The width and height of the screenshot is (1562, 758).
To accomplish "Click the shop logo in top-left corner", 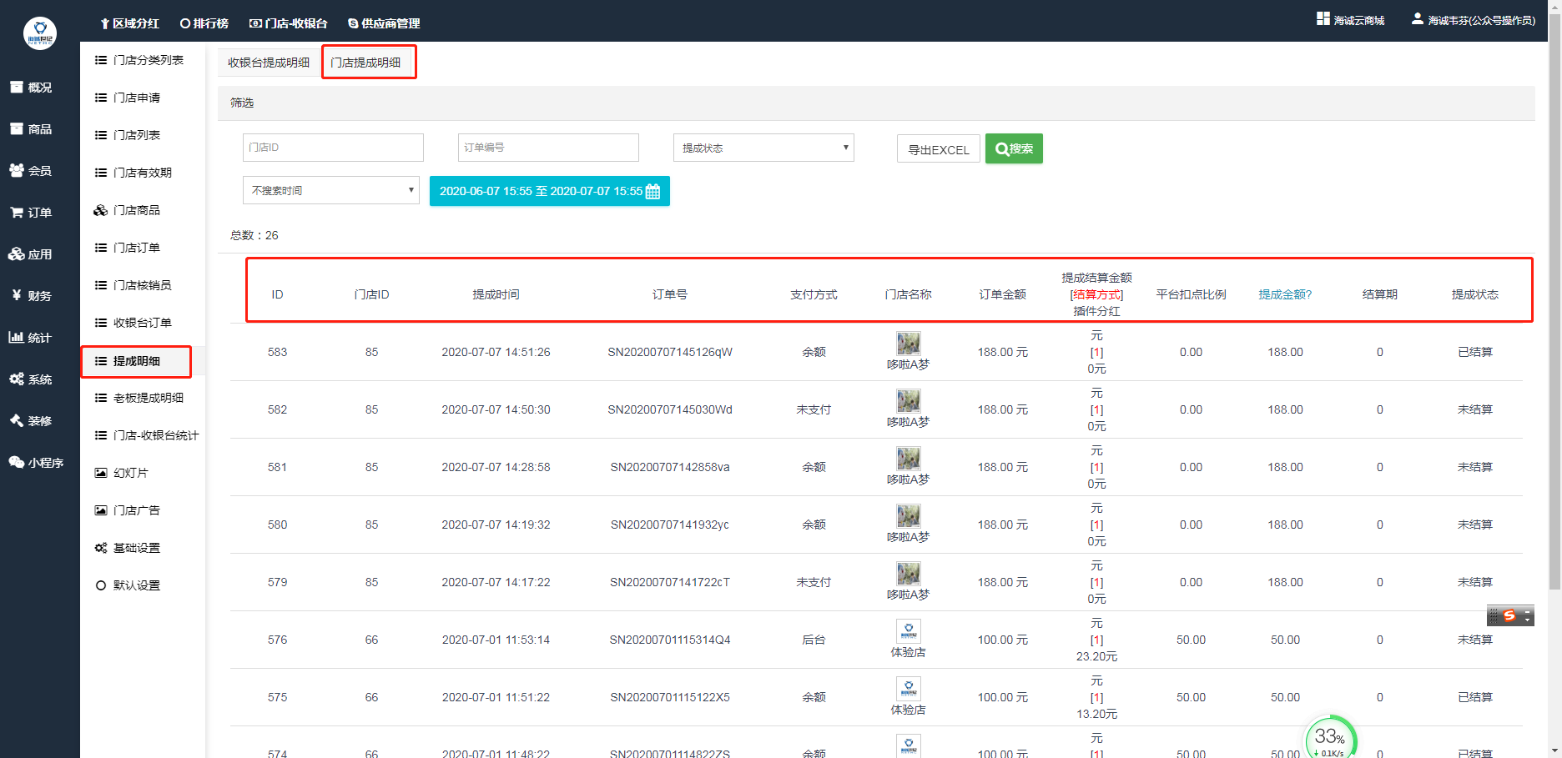I will (39, 33).
